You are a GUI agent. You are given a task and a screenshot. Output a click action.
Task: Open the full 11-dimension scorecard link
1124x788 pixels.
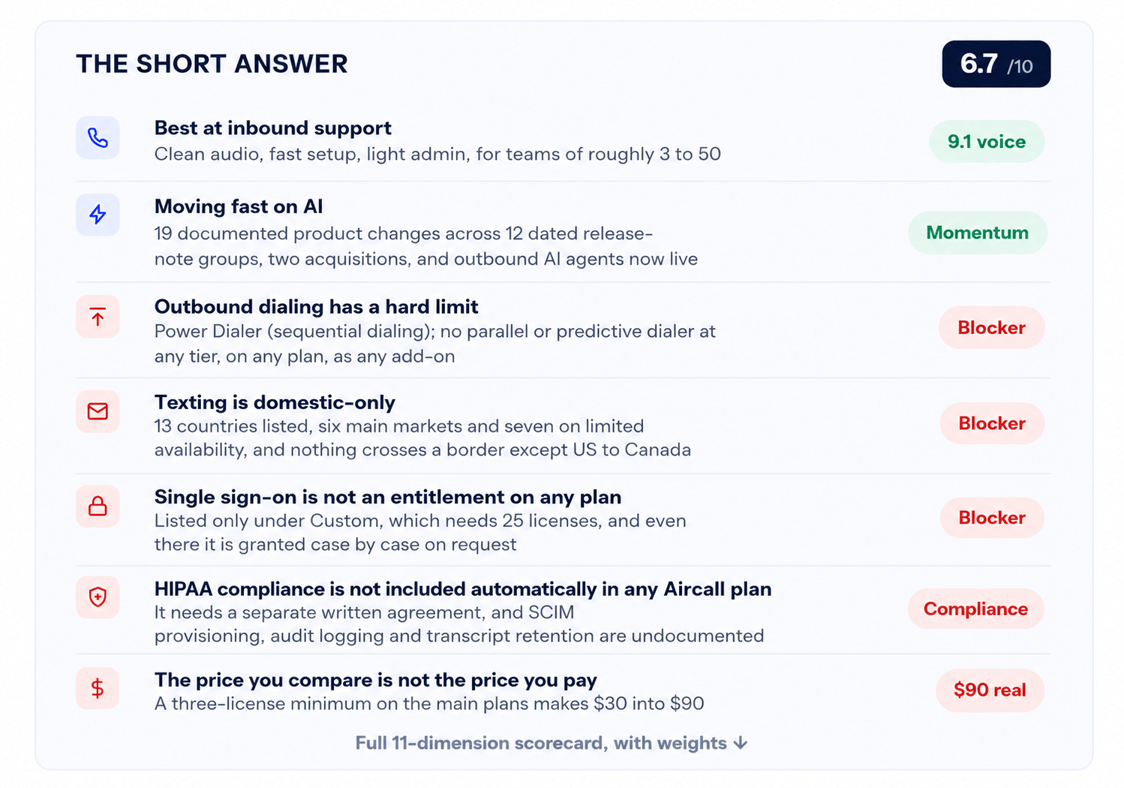pyautogui.click(x=551, y=743)
